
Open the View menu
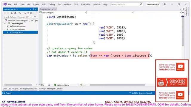(22, 4)
